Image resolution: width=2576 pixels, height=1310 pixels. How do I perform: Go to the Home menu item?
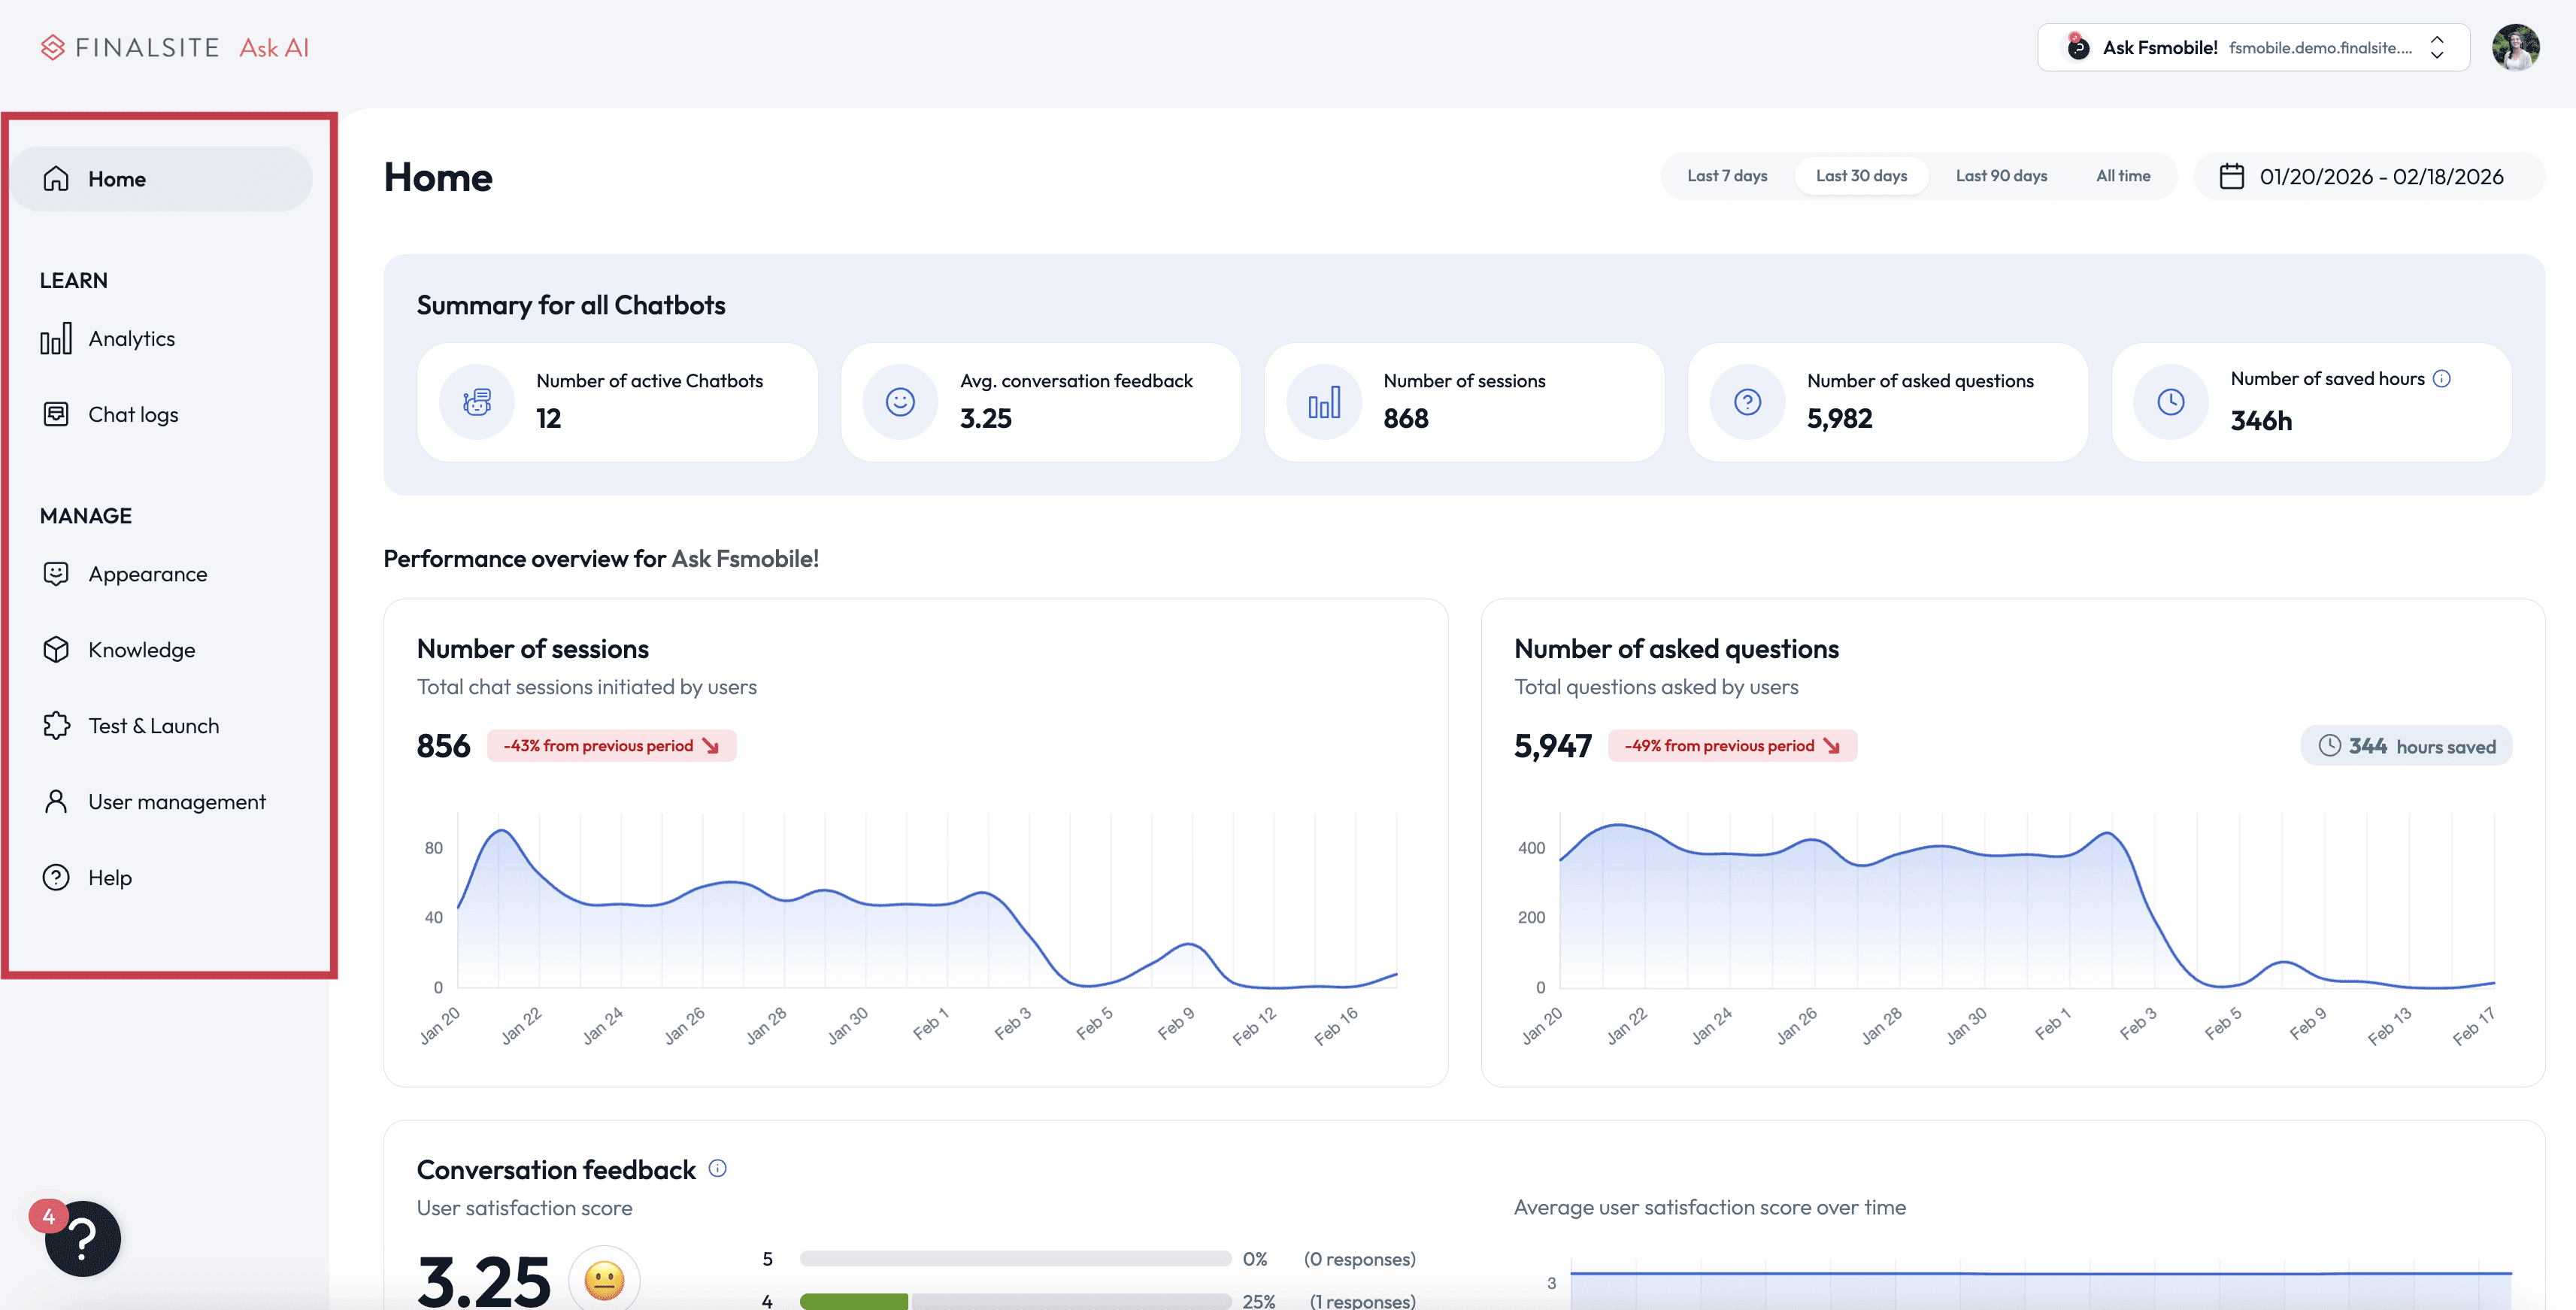(x=162, y=179)
